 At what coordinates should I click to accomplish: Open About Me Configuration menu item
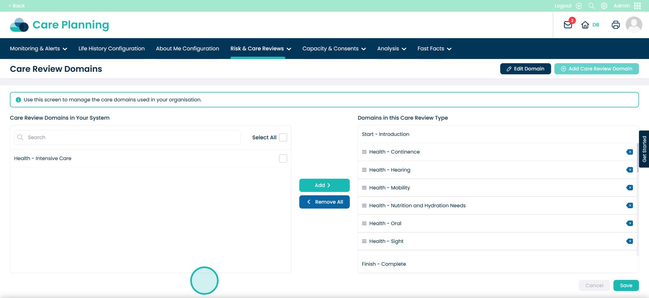[x=187, y=49]
